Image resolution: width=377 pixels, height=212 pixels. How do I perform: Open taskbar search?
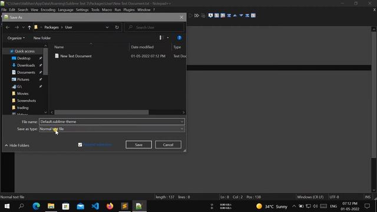coord(21,206)
